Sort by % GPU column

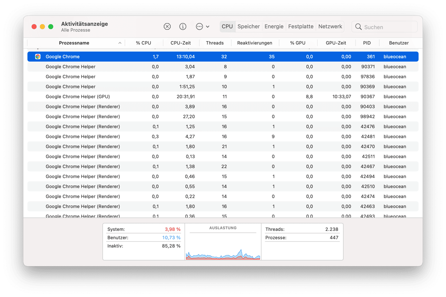(298, 43)
